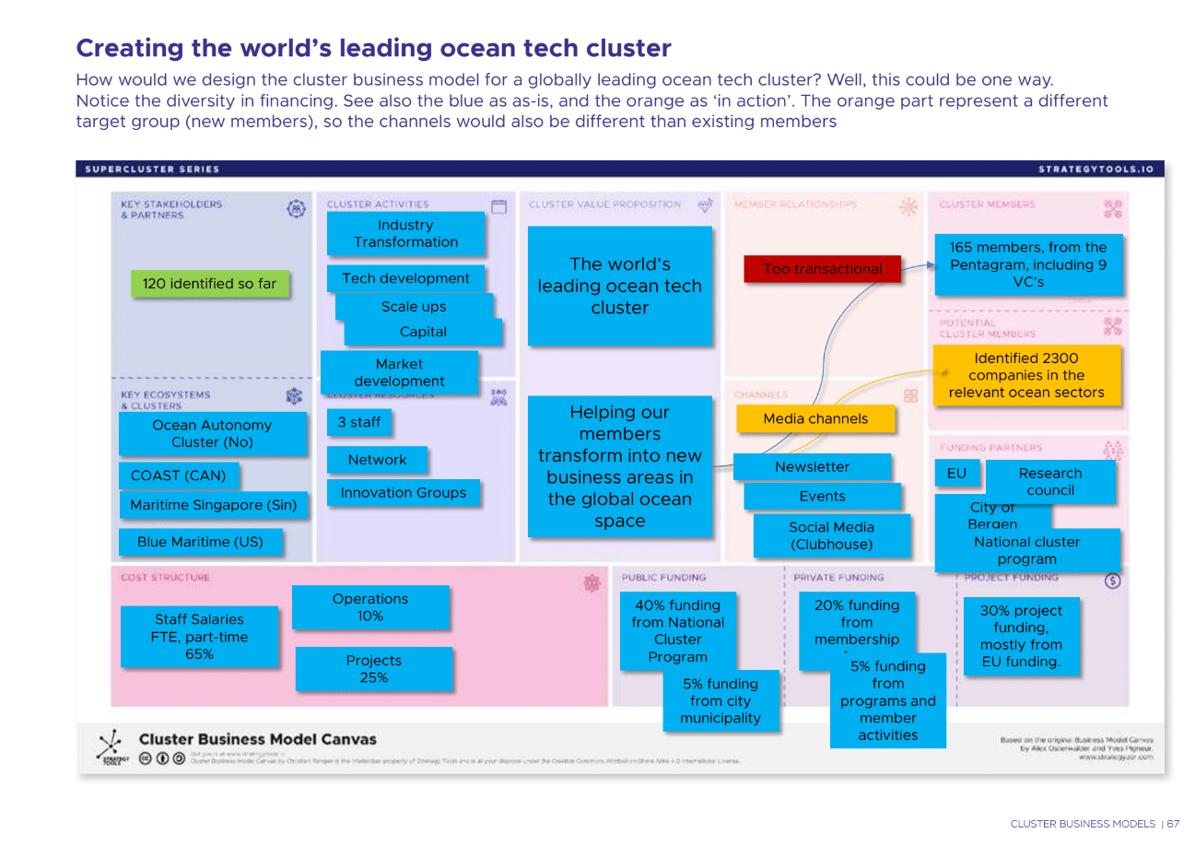Click the Cluster Activities calendar icon
Viewport: 1195px width, 845px height.
point(498,207)
